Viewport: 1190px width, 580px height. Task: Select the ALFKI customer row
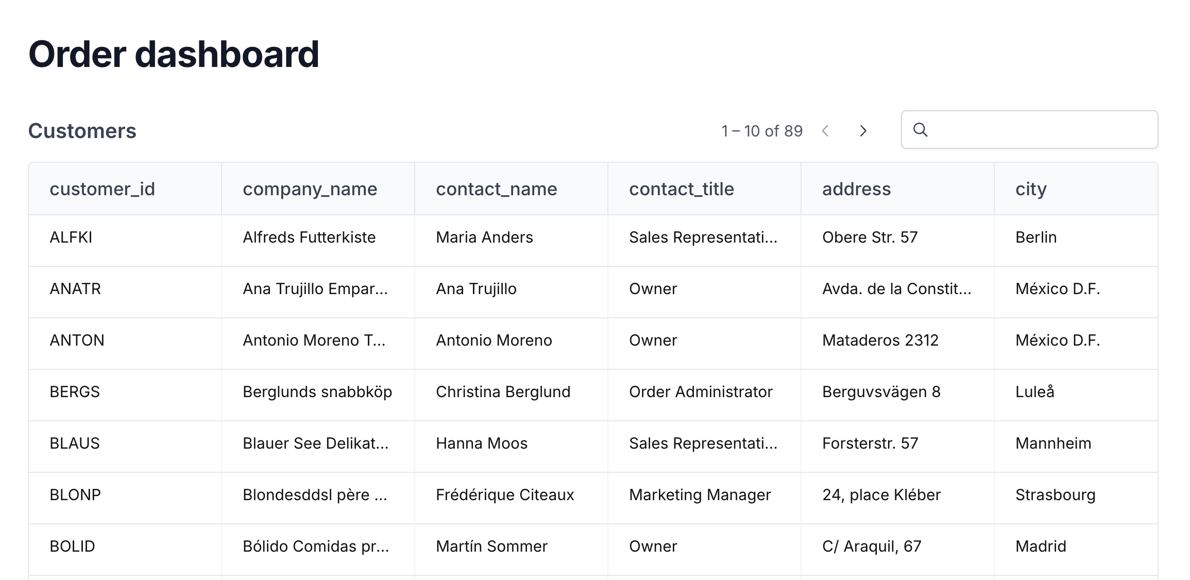point(593,241)
